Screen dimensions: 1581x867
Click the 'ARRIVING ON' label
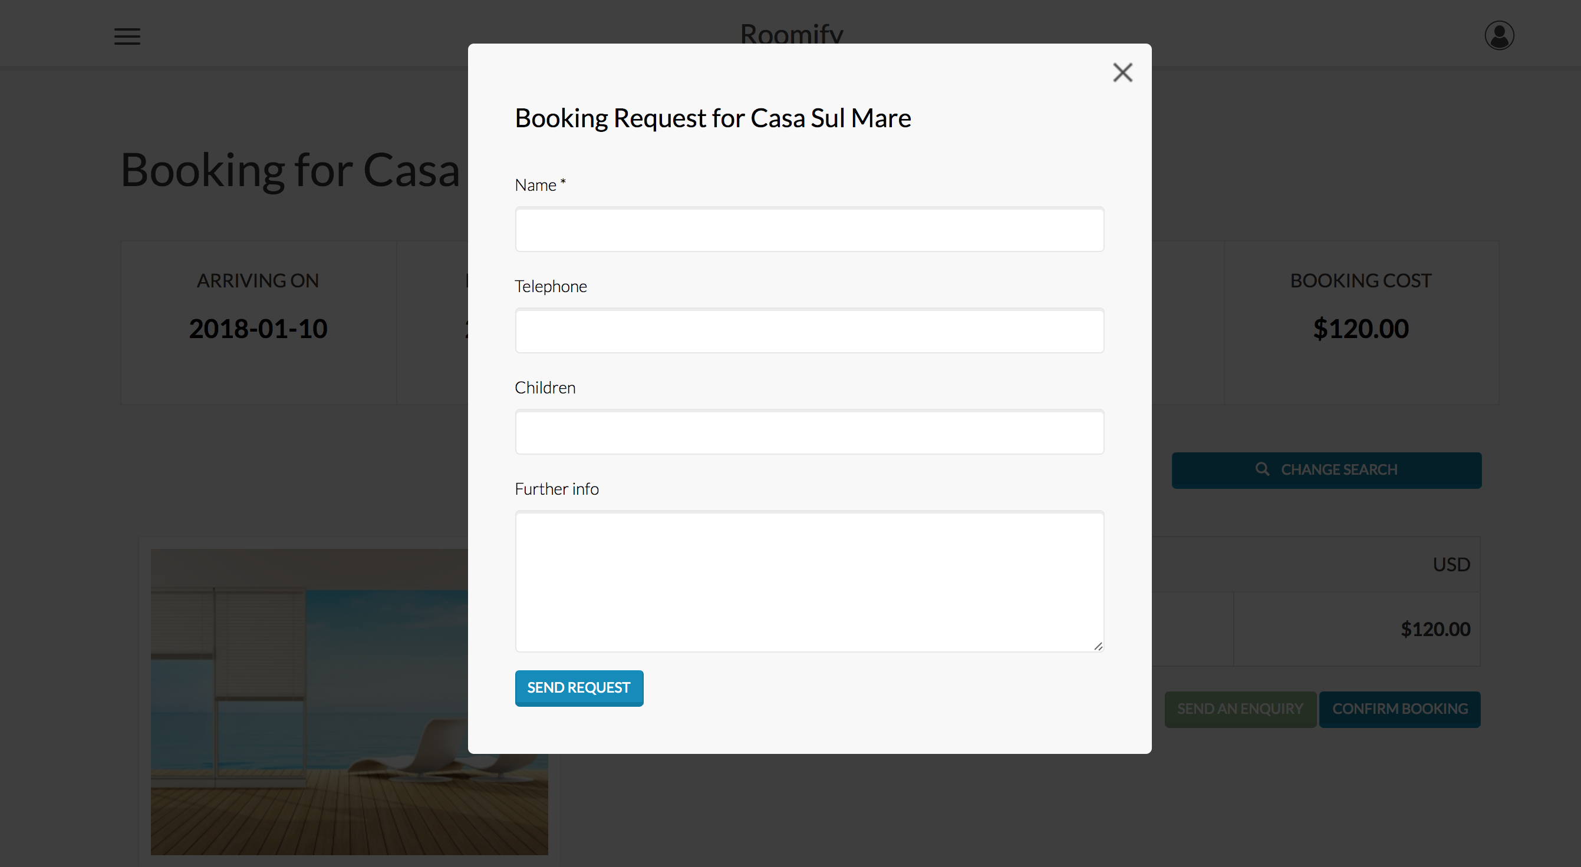click(258, 280)
